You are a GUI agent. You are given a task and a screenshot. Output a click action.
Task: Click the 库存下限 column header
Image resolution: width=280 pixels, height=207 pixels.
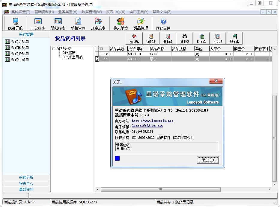pyautogui.click(x=262, y=49)
